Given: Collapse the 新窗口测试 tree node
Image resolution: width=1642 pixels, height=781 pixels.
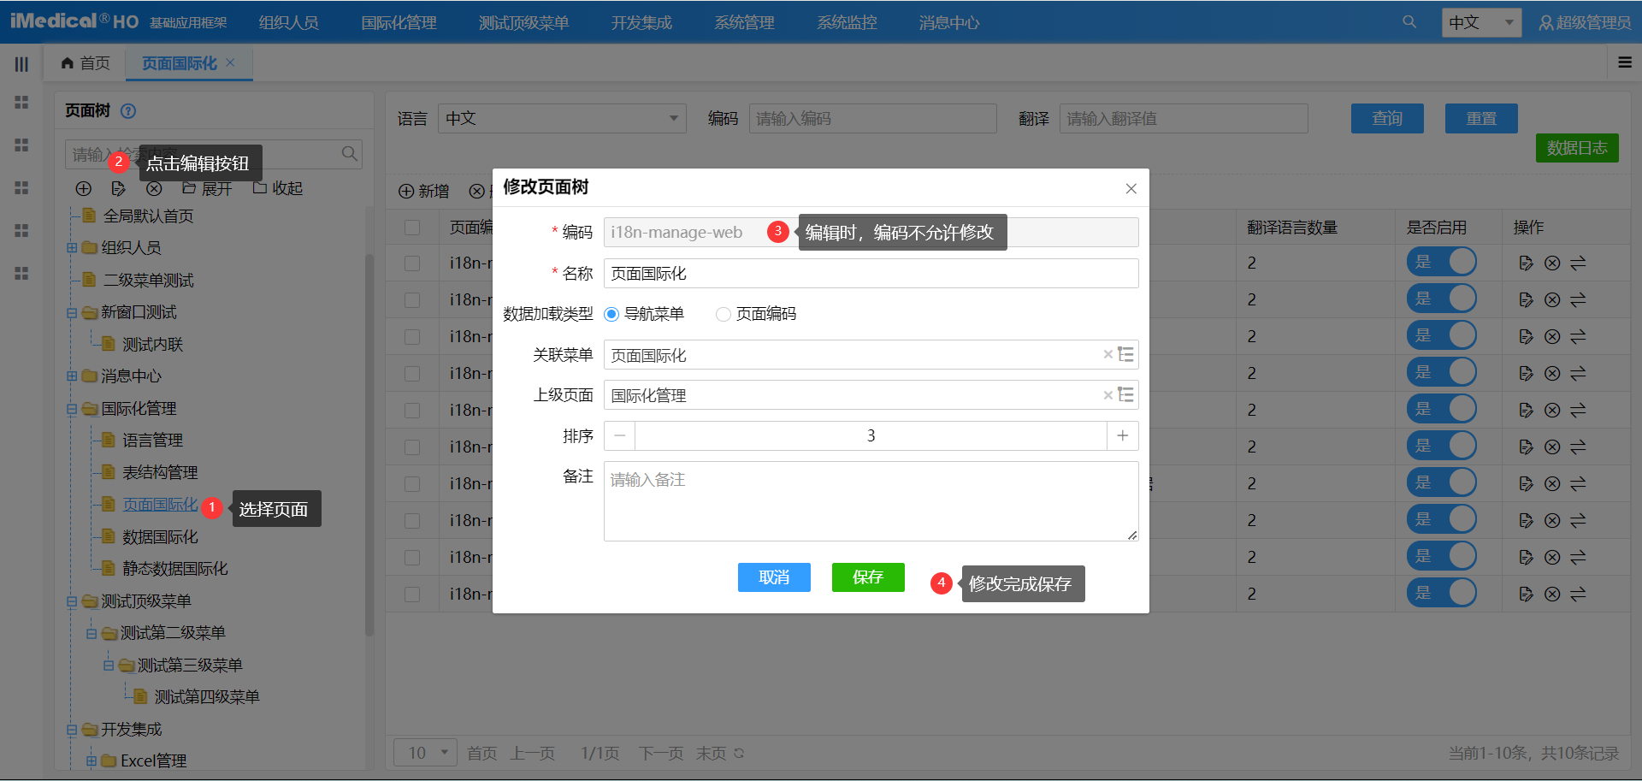Looking at the screenshot, I should (x=72, y=312).
